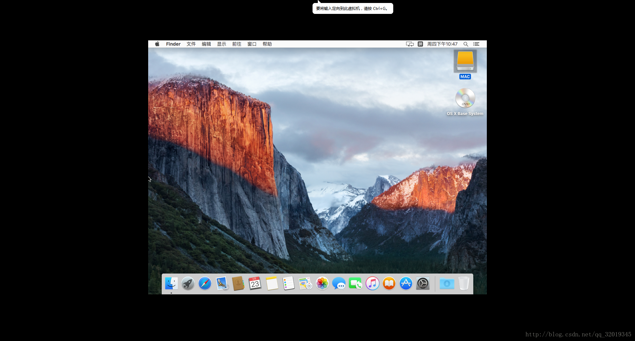Screen dimensions: 635x341
Task: Open Finder from the Dock
Action: coord(171,283)
